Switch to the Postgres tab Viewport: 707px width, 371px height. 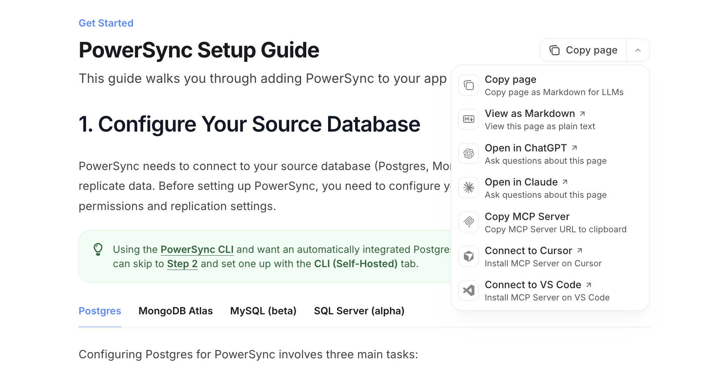pyautogui.click(x=100, y=311)
